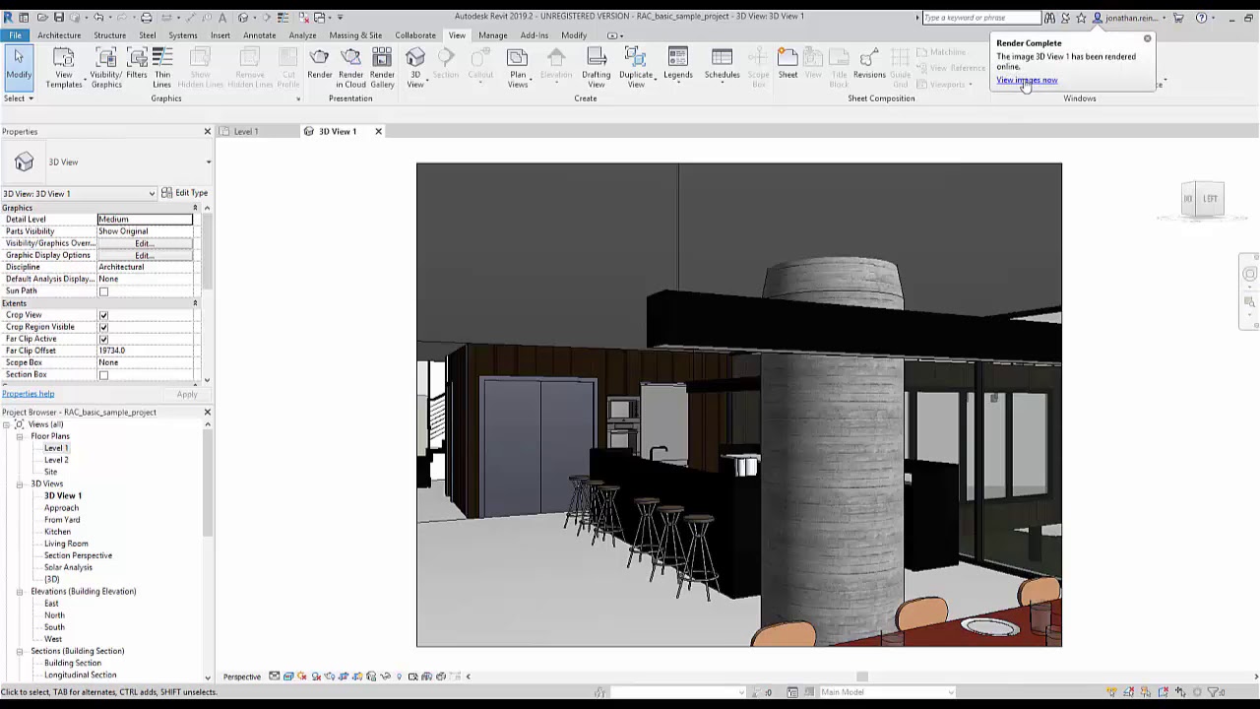Collapse the 3D Views node
The width and height of the screenshot is (1260, 709).
tap(20, 484)
